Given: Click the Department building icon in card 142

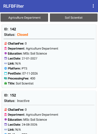Looking at the screenshot, I should tap(6, 48).
